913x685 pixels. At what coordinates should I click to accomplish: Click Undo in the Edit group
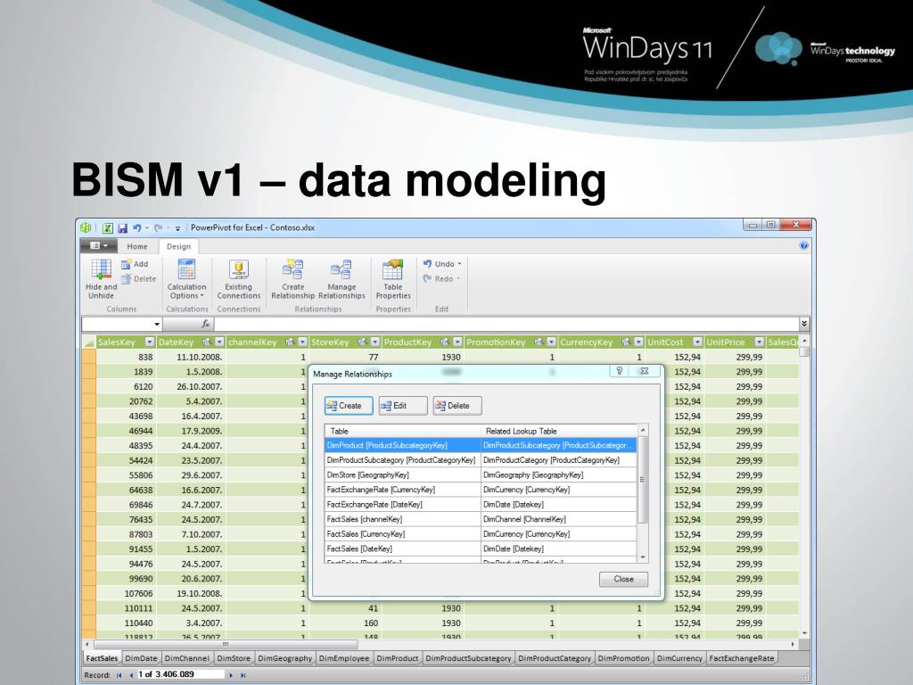(442, 264)
